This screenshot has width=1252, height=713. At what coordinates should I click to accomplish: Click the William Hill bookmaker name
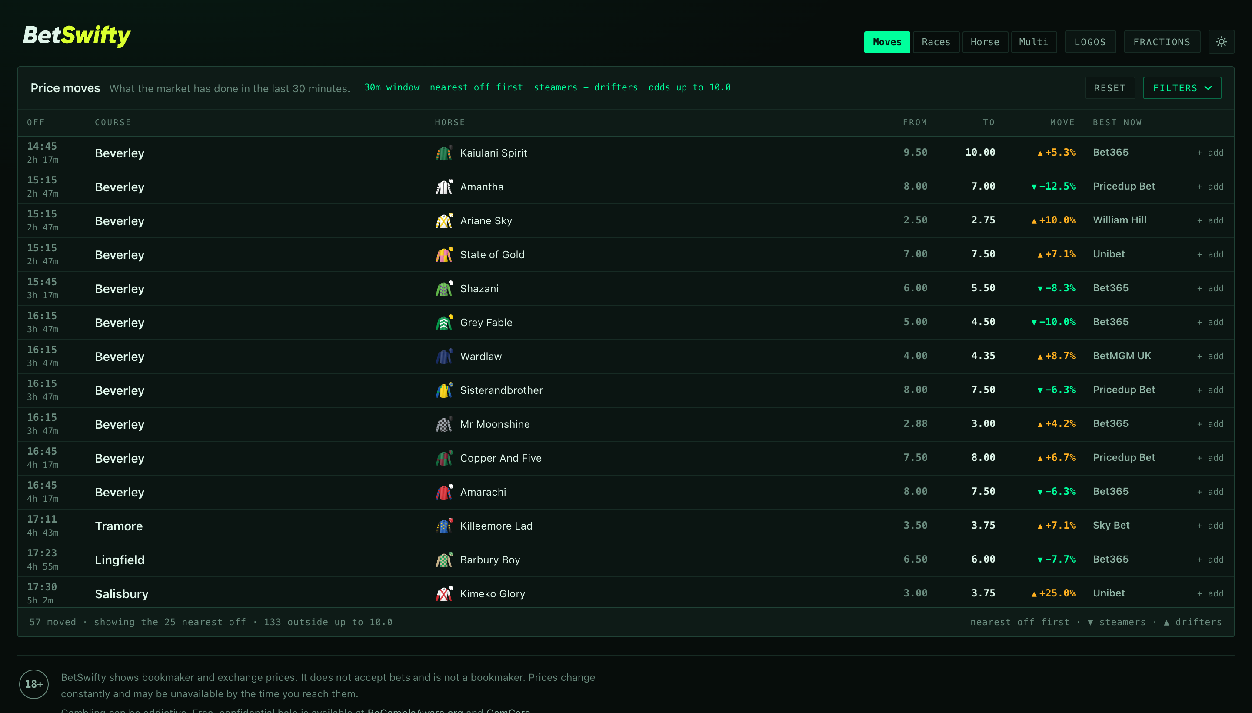[x=1119, y=220]
